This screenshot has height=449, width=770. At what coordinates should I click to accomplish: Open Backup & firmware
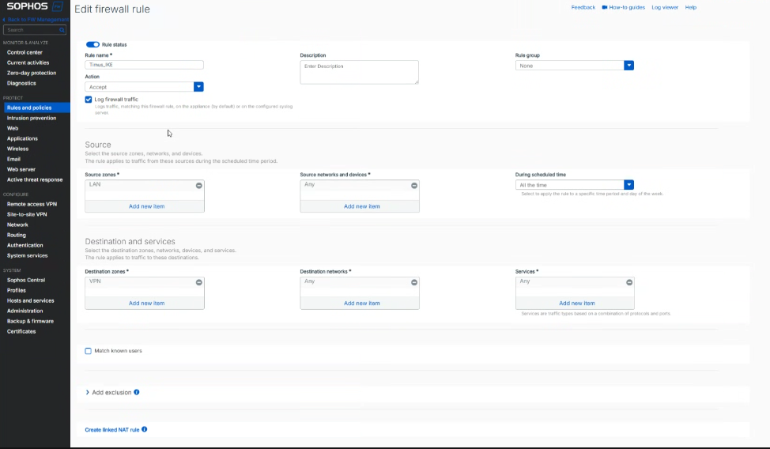tap(31, 321)
